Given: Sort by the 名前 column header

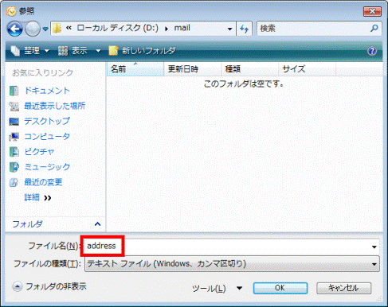Looking at the screenshot, I should [135, 69].
